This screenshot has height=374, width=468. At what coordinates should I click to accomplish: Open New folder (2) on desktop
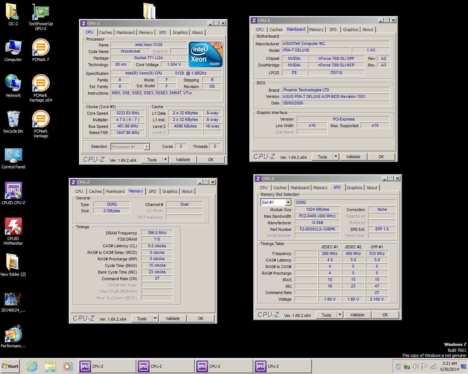pyautogui.click(x=13, y=265)
